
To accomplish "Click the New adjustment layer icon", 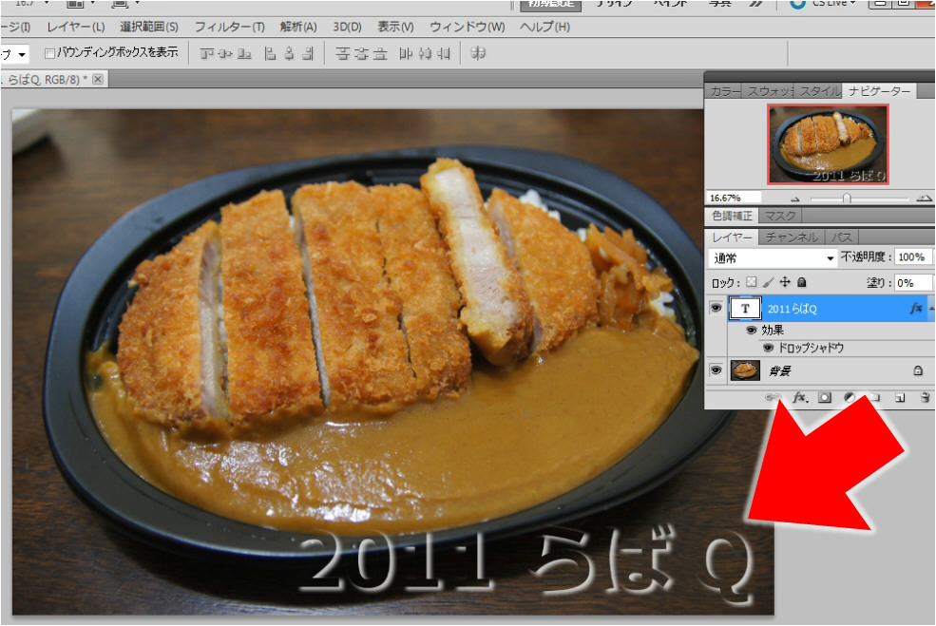I will point(850,397).
